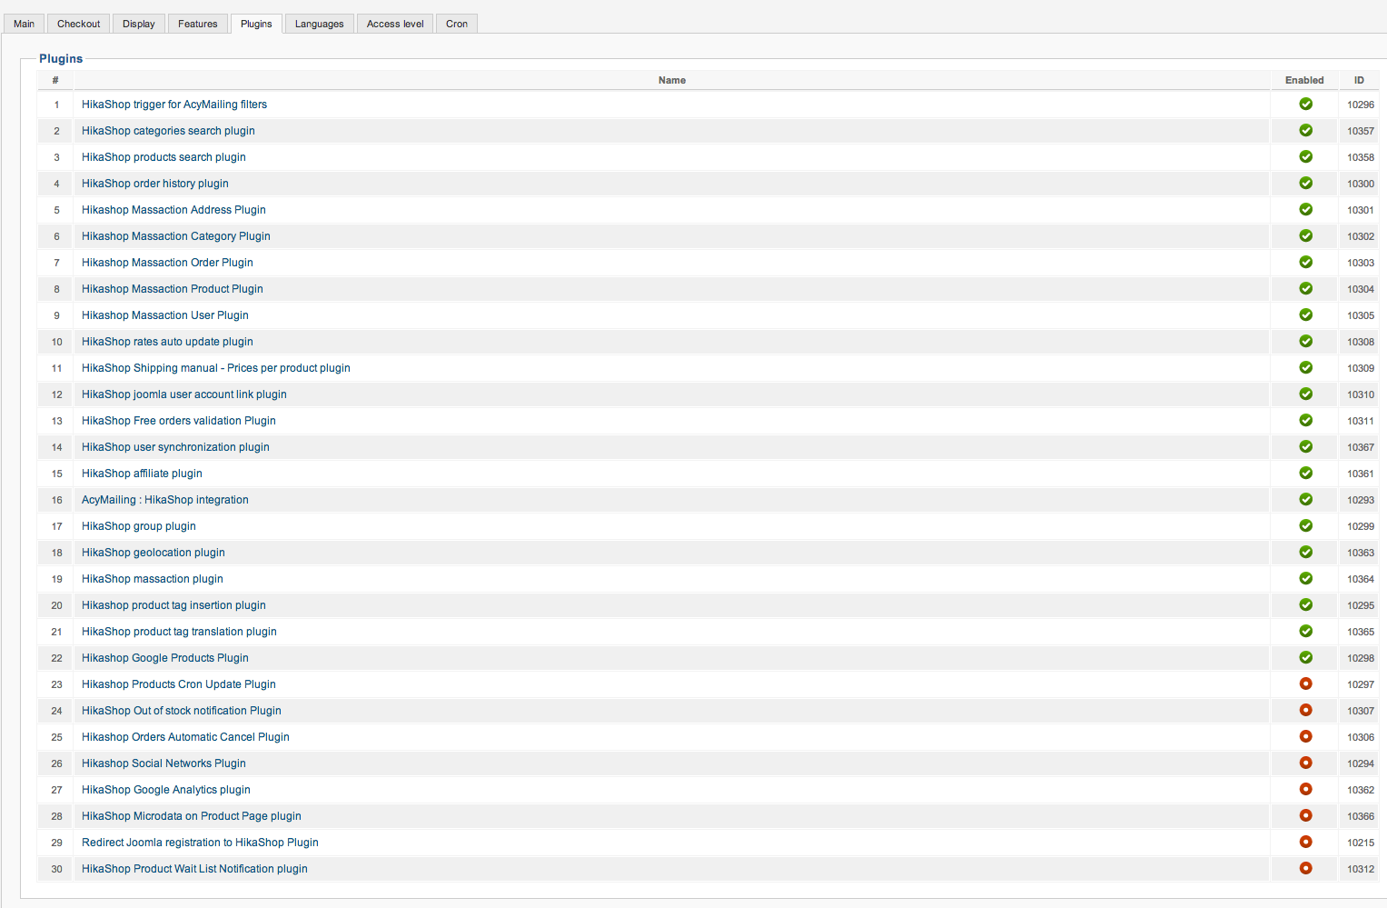The height and width of the screenshot is (908, 1387).
Task: Click the ID column header
Action: coord(1360,80)
